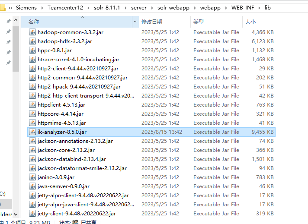Viewport: 308px width, 224px height.
Task: Click the 4,366 KB size cell
Action: pos(263,32)
